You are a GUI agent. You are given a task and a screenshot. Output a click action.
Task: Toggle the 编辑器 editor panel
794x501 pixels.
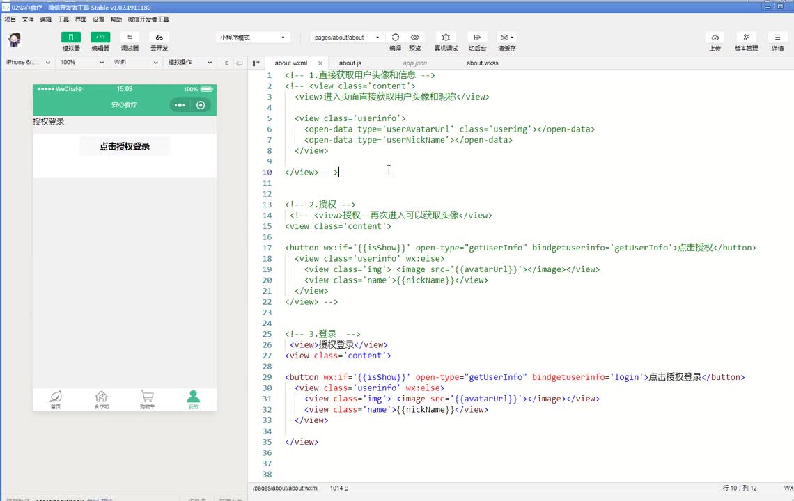100,38
